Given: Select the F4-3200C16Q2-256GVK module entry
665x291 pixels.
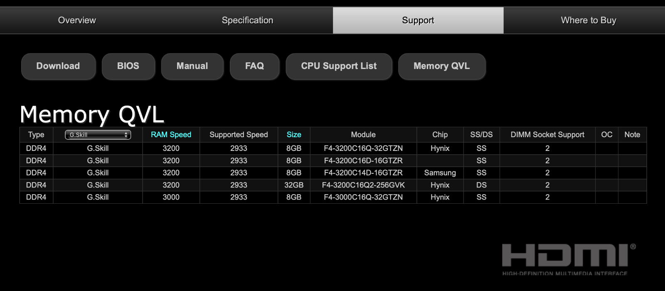Looking at the screenshot, I should pos(363,185).
